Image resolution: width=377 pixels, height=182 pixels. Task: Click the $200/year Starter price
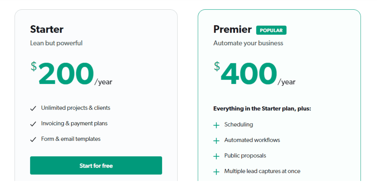(x=71, y=73)
